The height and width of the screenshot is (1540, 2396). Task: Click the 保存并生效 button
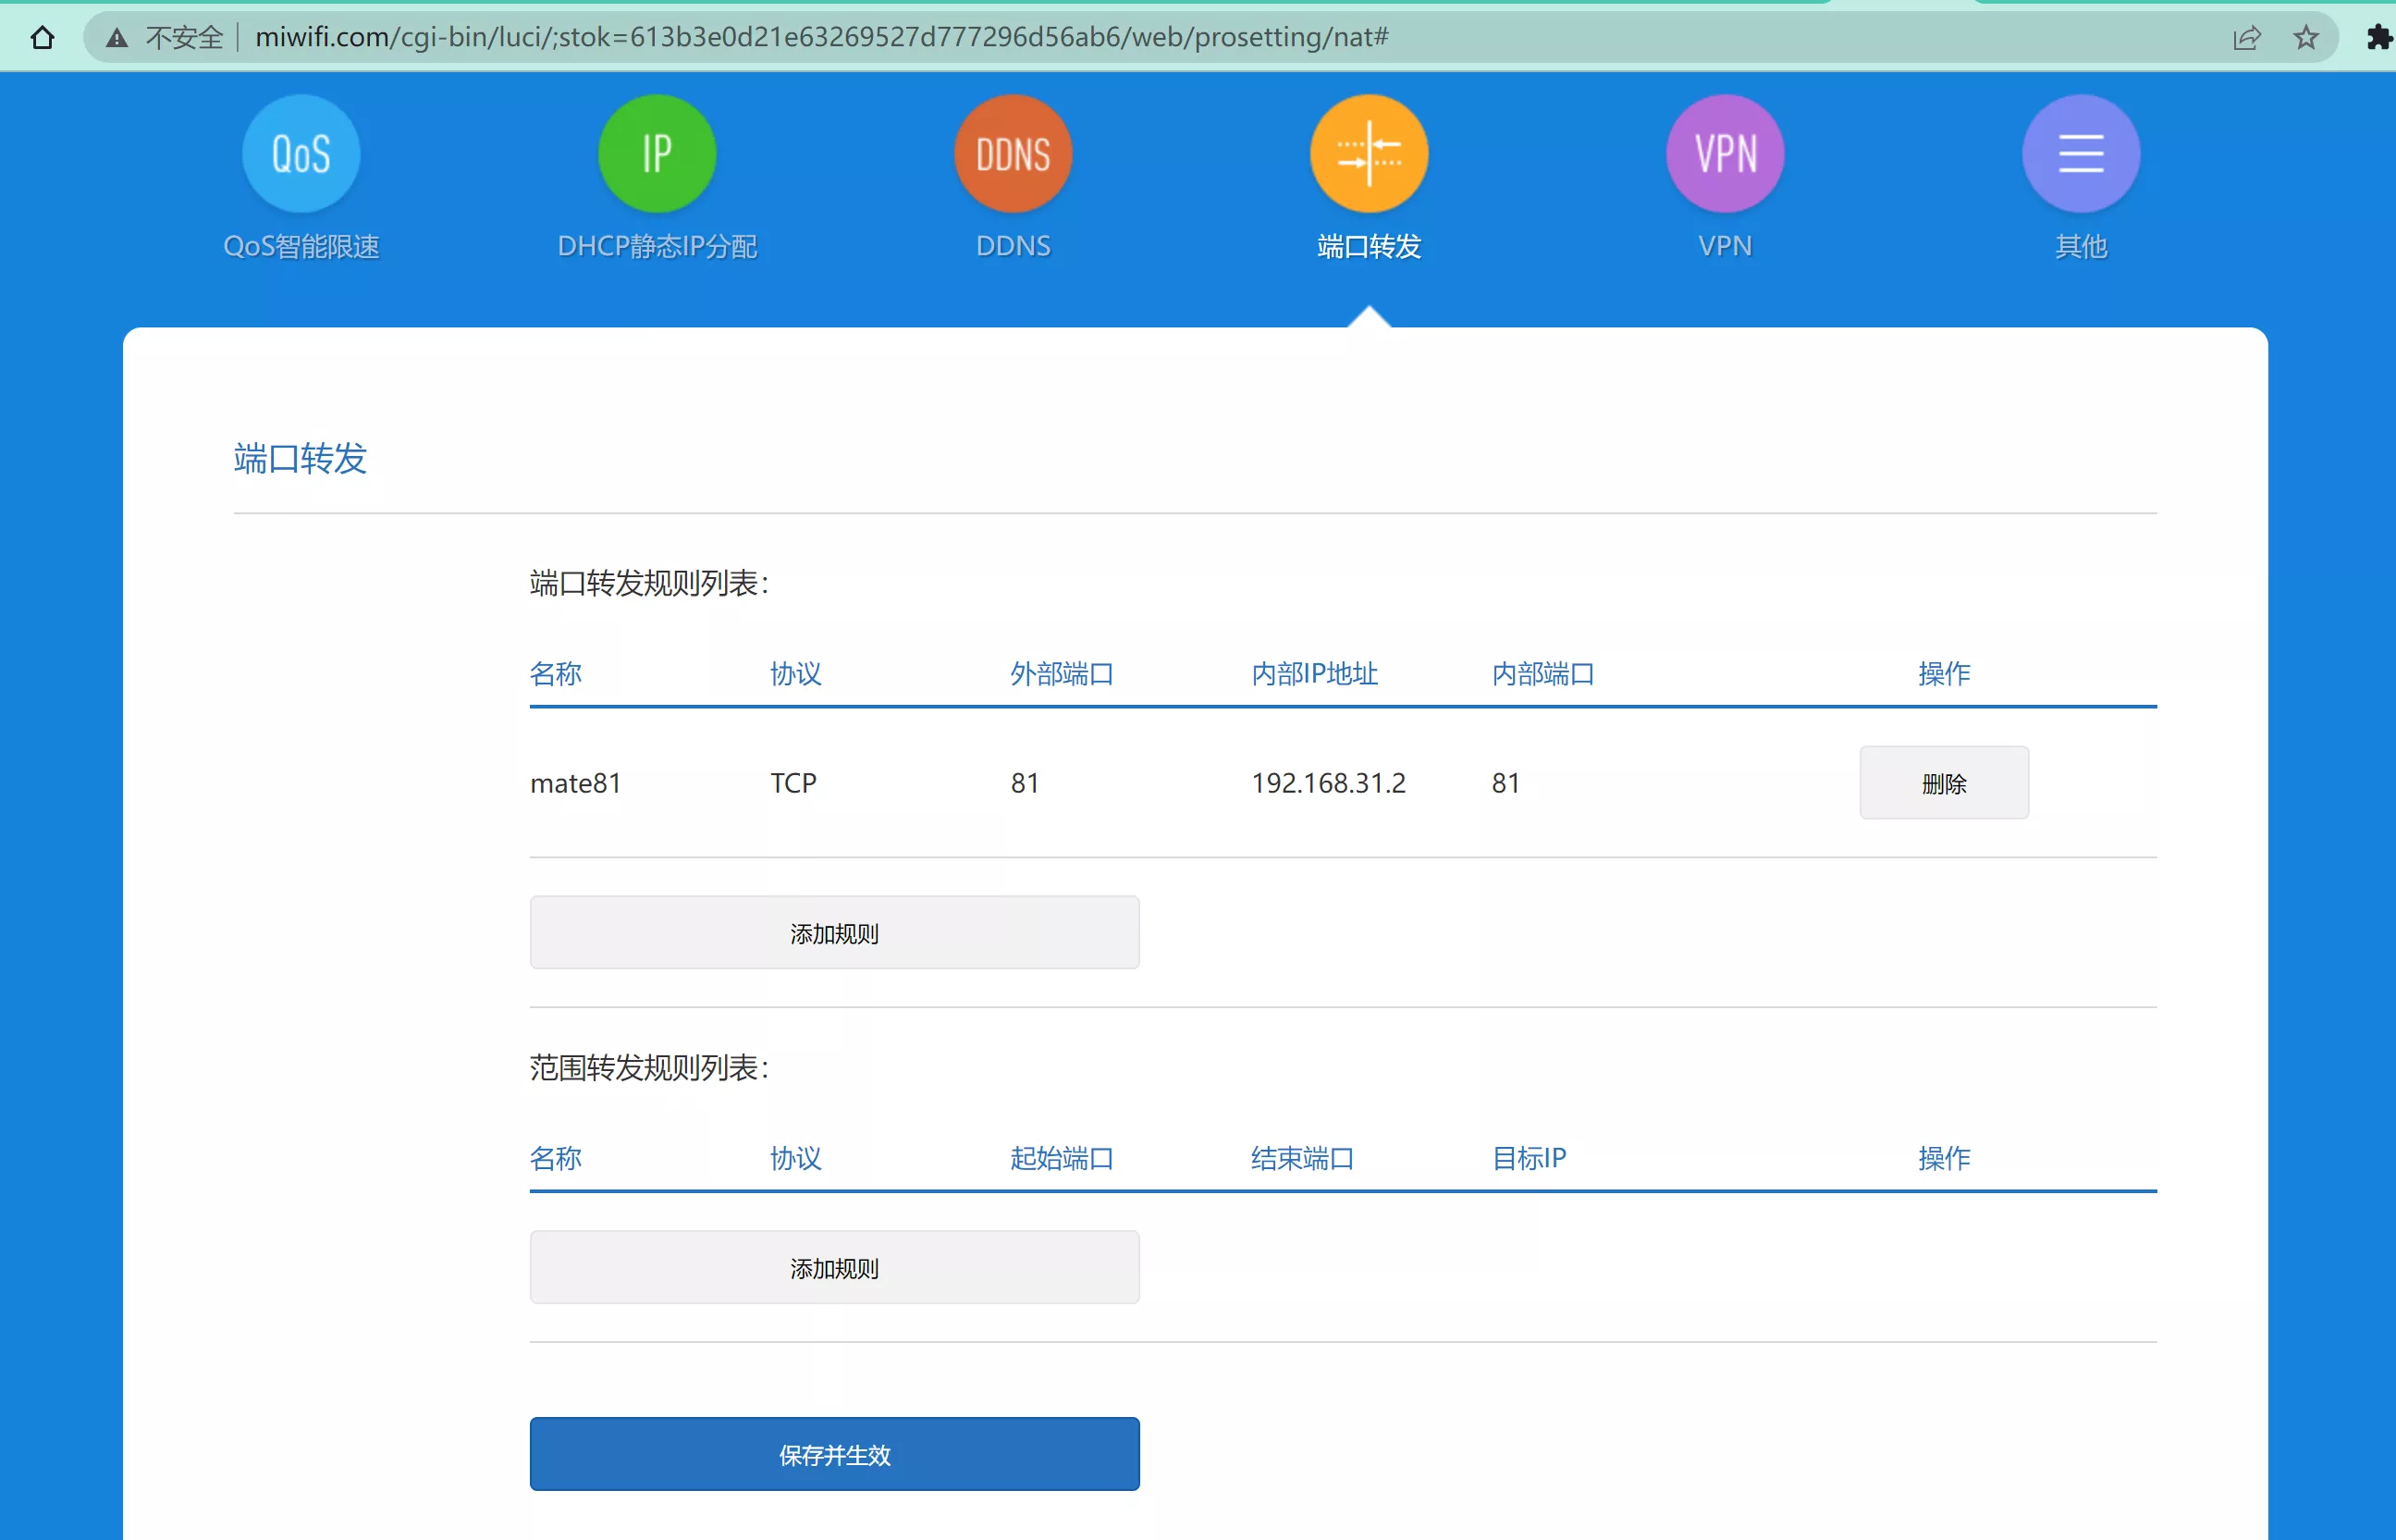833,1454
